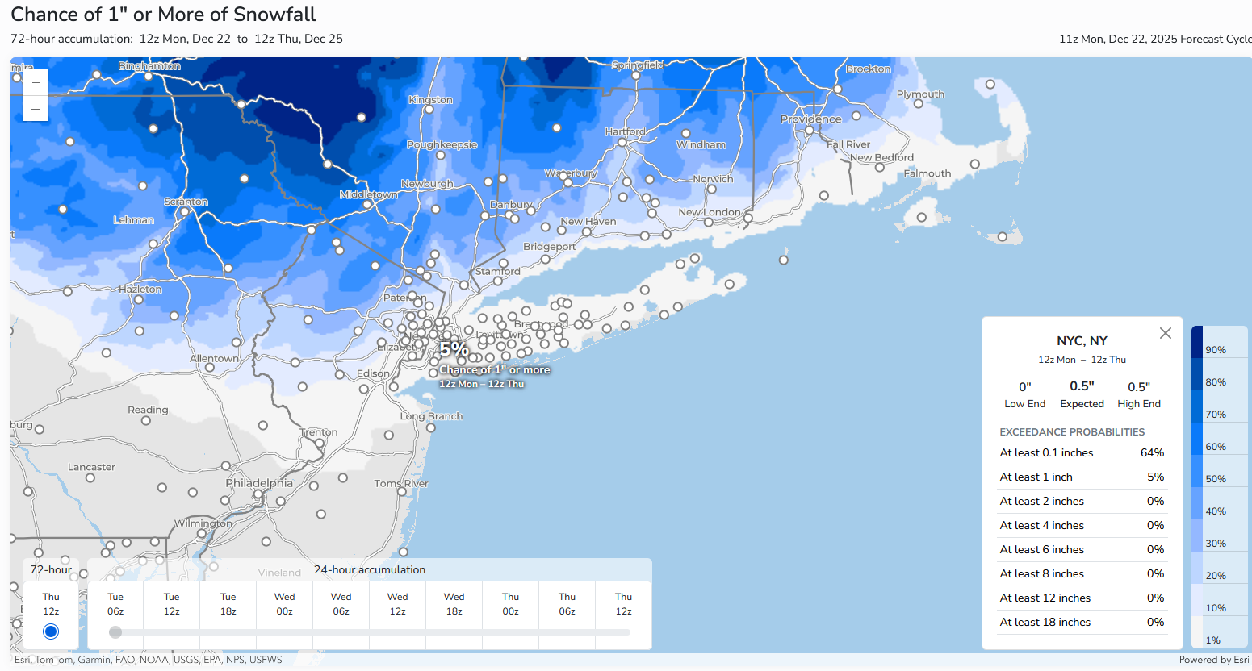
Task: Jump to Wed 12z on timeline
Action: 397,604
